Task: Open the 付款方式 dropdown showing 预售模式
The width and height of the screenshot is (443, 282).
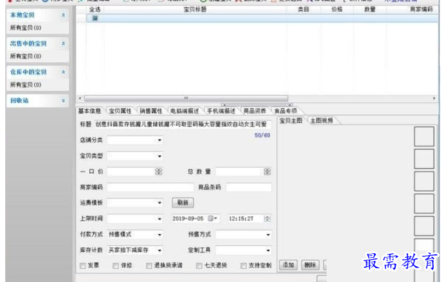Action: tap(135, 234)
